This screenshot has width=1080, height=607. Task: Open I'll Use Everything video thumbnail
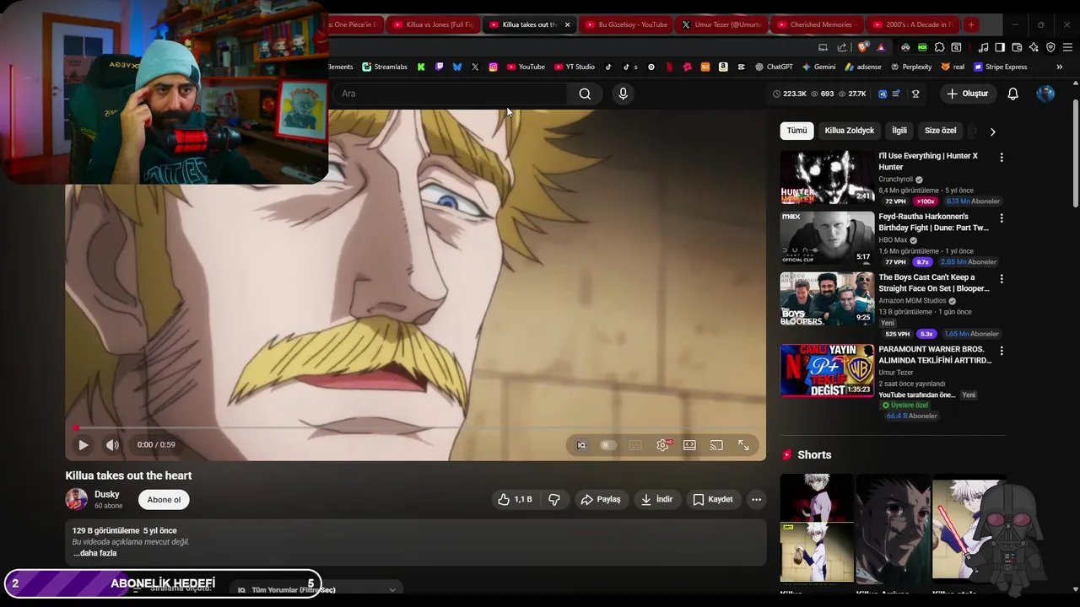[x=827, y=177]
